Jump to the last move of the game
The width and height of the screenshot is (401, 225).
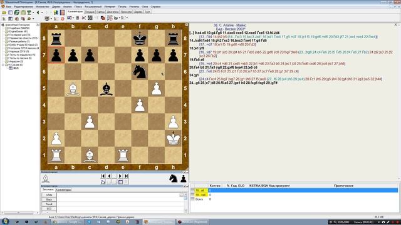126,176
